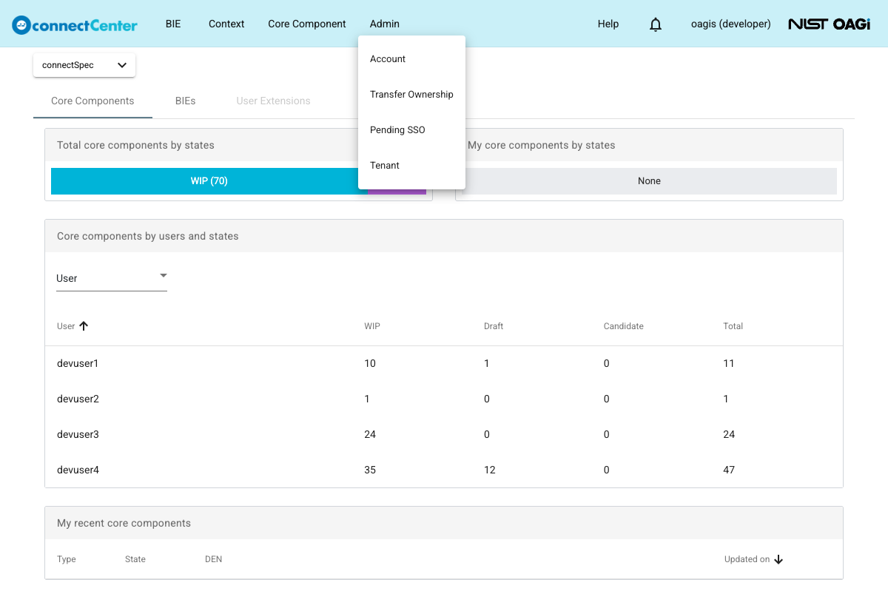Close the Admin menu

tap(385, 24)
